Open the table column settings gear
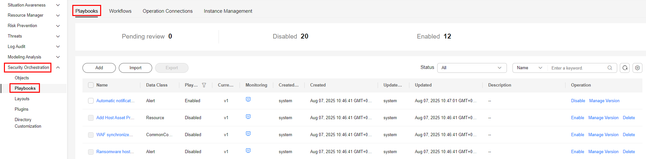Screen dimensions: 646x159 pos(637,68)
